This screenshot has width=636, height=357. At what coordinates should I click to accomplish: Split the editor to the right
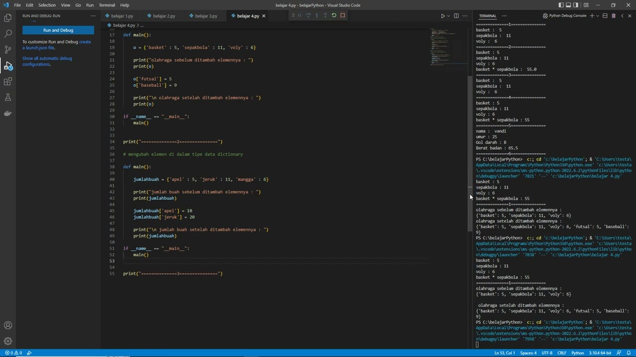pyautogui.click(x=456, y=16)
